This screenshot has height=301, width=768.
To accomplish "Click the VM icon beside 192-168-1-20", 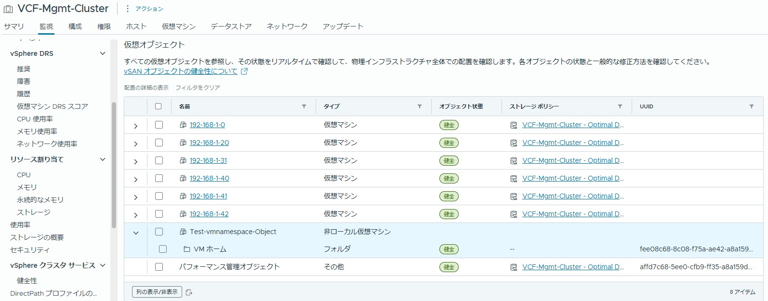I will [x=183, y=143].
